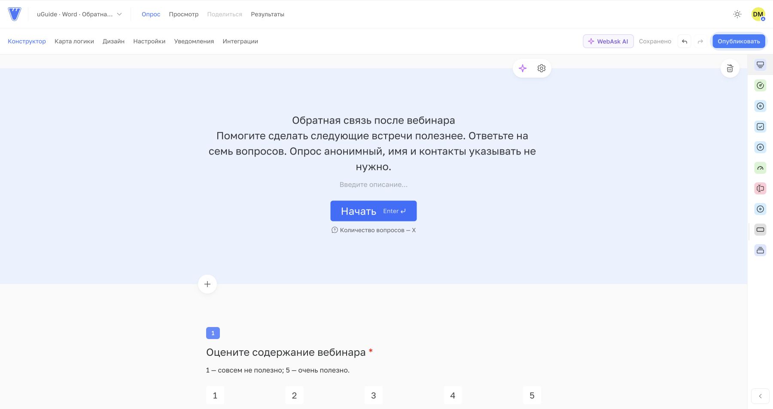Select the welcome screen icon in sidebar

(760, 65)
